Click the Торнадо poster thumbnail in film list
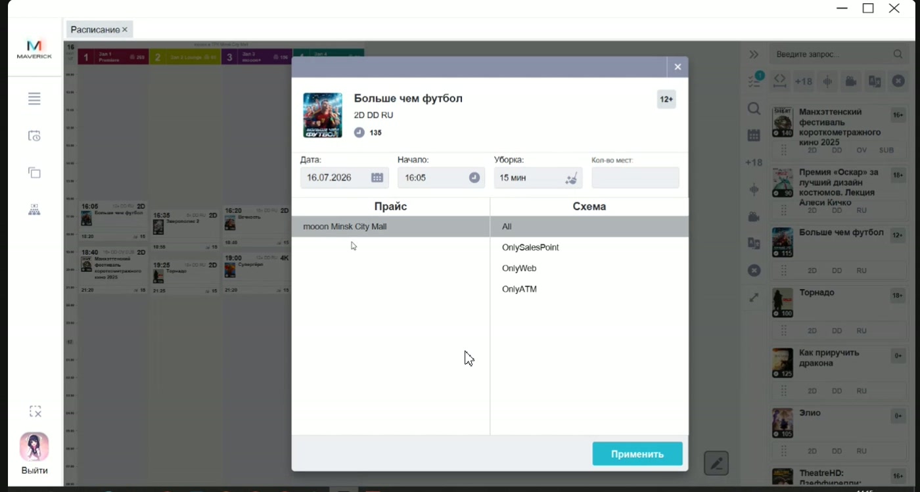920x492 pixels. pos(782,303)
